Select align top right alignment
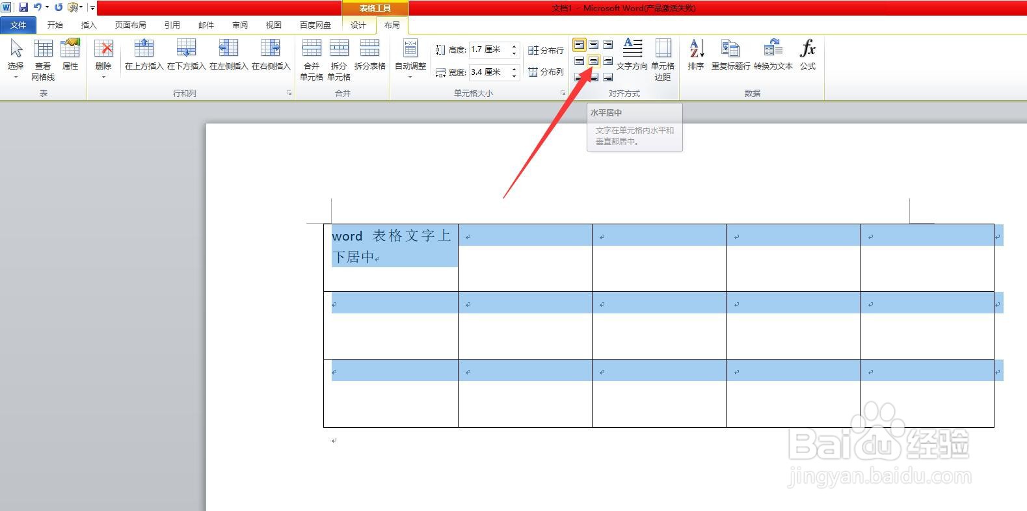This screenshot has height=511, width=1027. (x=607, y=45)
